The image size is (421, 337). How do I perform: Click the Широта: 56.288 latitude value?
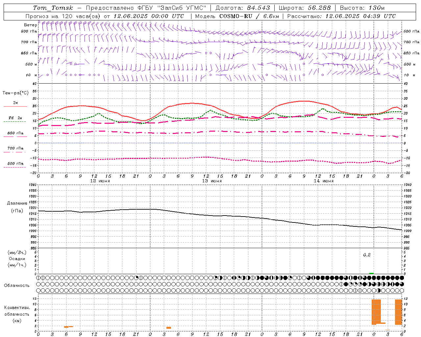(x=305, y=8)
